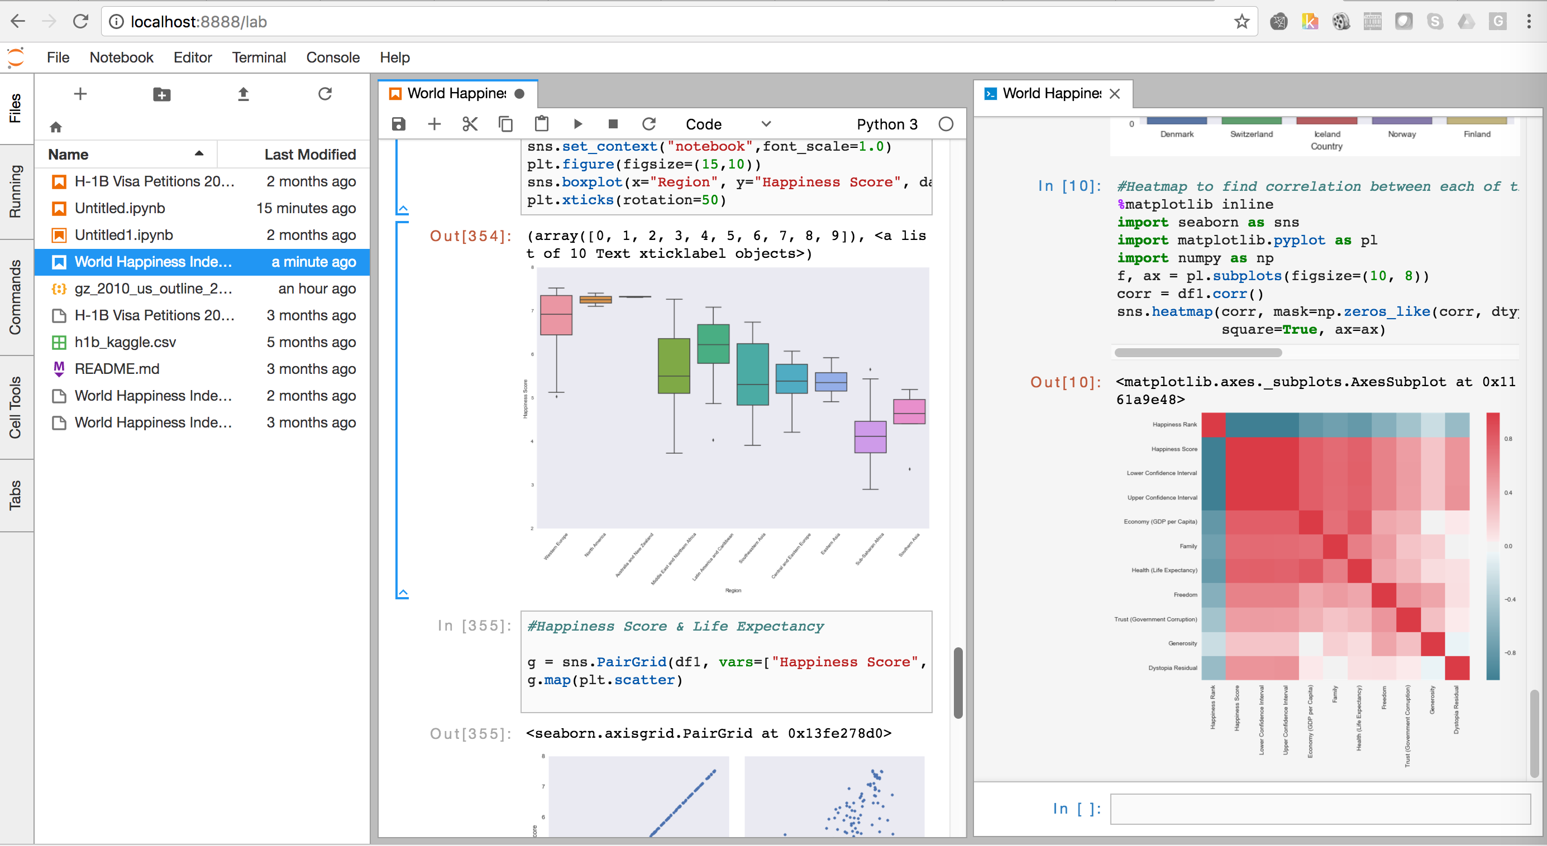Expand the World Happiness Index file in sidebar
The image size is (1547, 846).
tap(155, 262)
